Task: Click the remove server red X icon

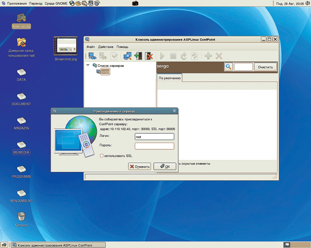Action: point(149,56)
